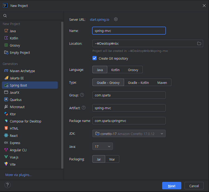The height and width of the screenshot is (192, 209).
Task: Click the Angular CLI logo icon
Action: tap(6, 150)
